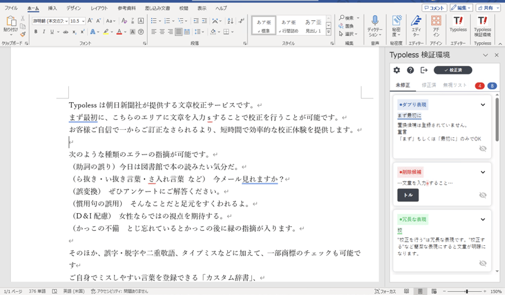Click the help question mark icon
505x295 pixels.
(410, 70)
